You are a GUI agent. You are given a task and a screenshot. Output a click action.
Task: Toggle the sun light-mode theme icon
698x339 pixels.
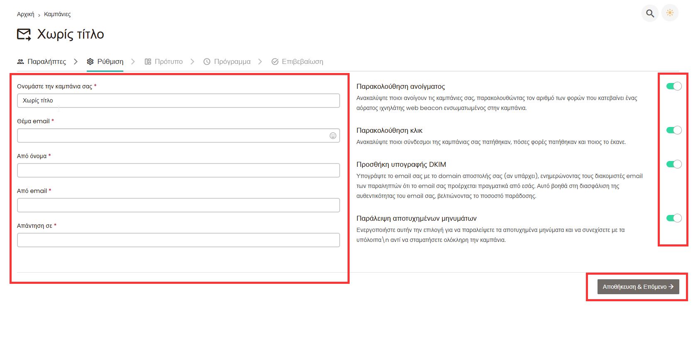[670, 13]
